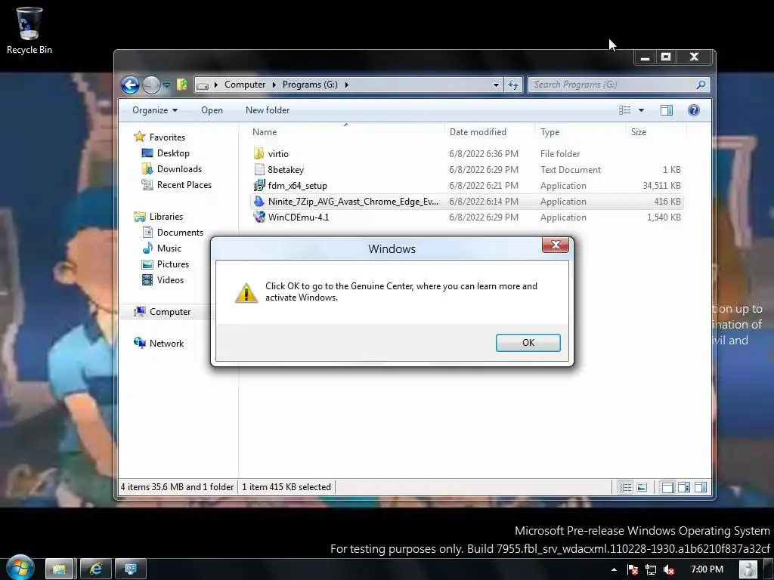Click the third taskbar program icon

coord(130,569)
